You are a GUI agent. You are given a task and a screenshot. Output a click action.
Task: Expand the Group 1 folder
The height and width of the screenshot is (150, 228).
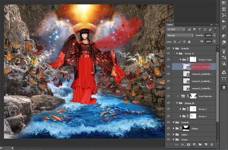(180, 116)
